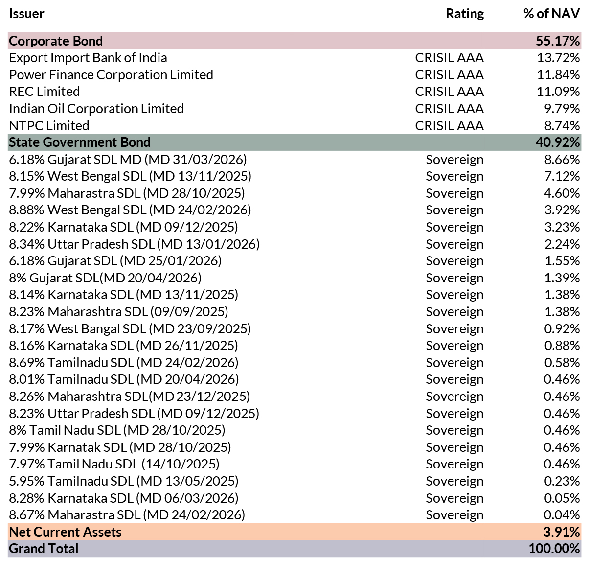Click the 11.84% NAV value
This screenshot has height=561, width=589.
[558, 74]
